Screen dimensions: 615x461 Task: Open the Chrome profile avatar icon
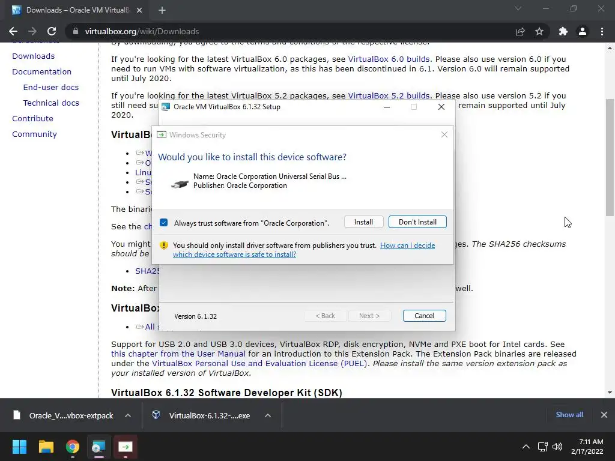[583, 31]
